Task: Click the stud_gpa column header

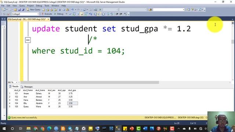Action: (x=72, y=90)
